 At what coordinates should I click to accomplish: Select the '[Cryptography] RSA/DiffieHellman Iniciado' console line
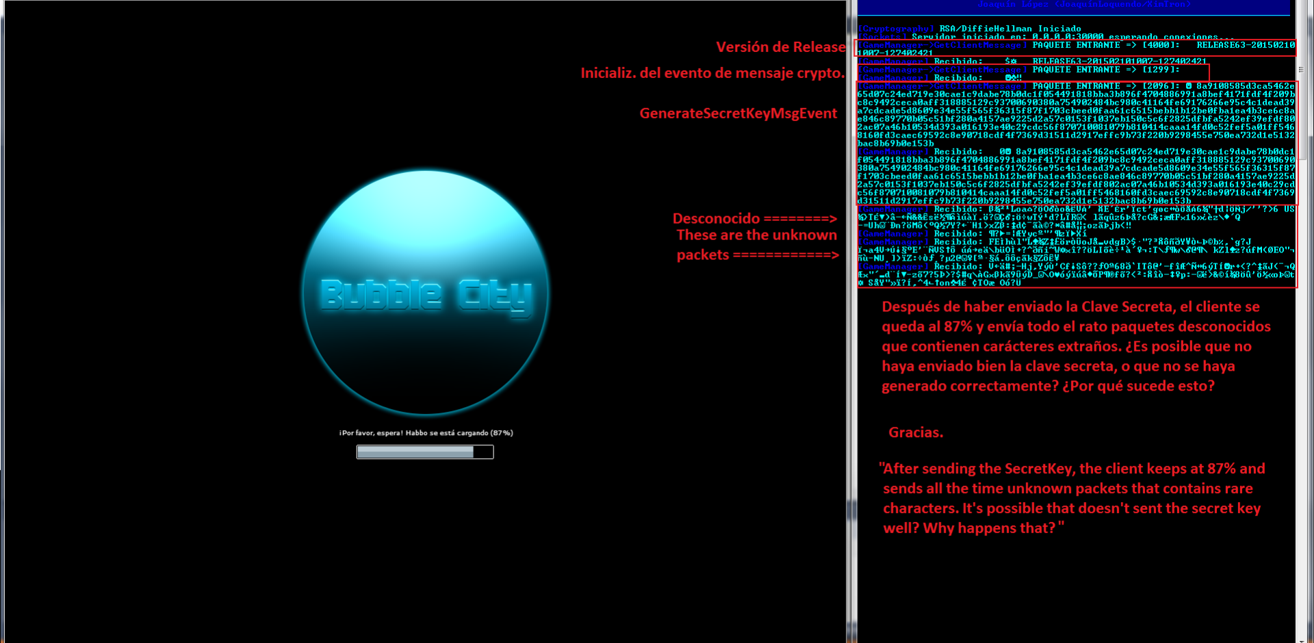(x=970, y=29)
